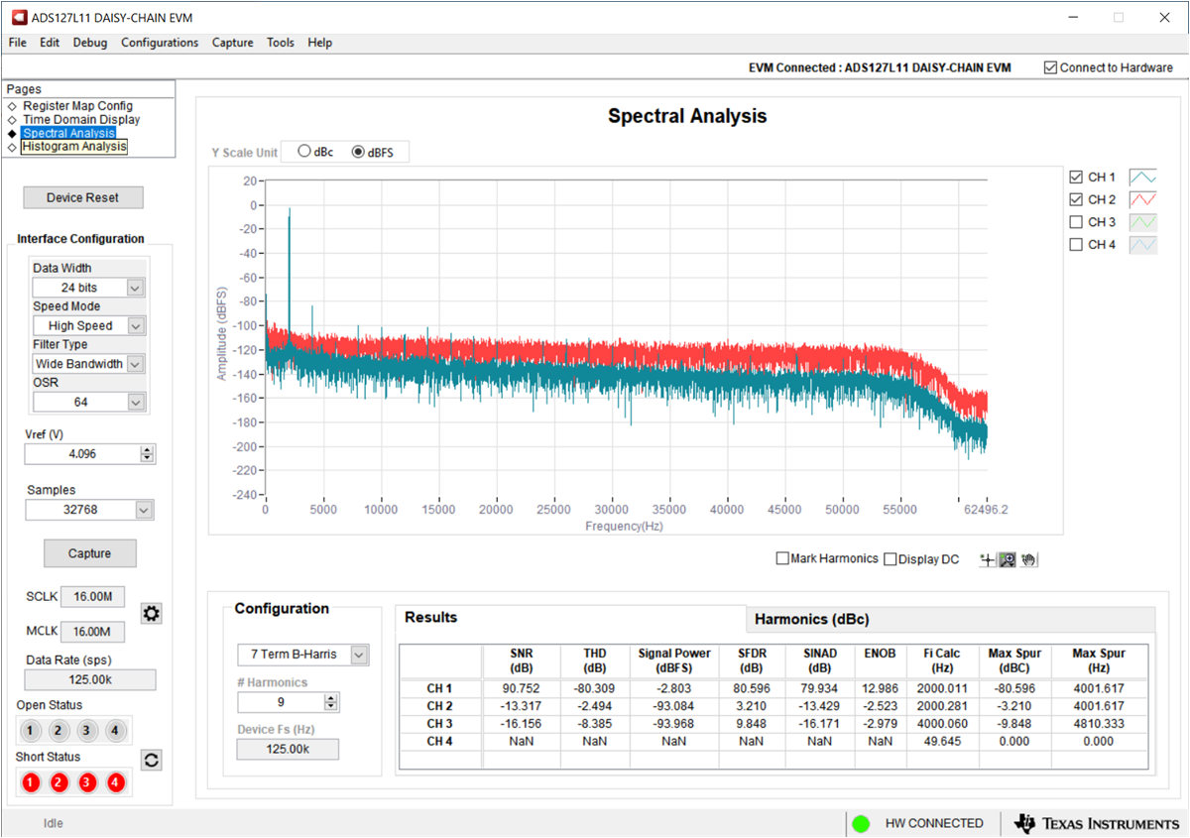Select the dBc Y scale unit

click(305, 152)
